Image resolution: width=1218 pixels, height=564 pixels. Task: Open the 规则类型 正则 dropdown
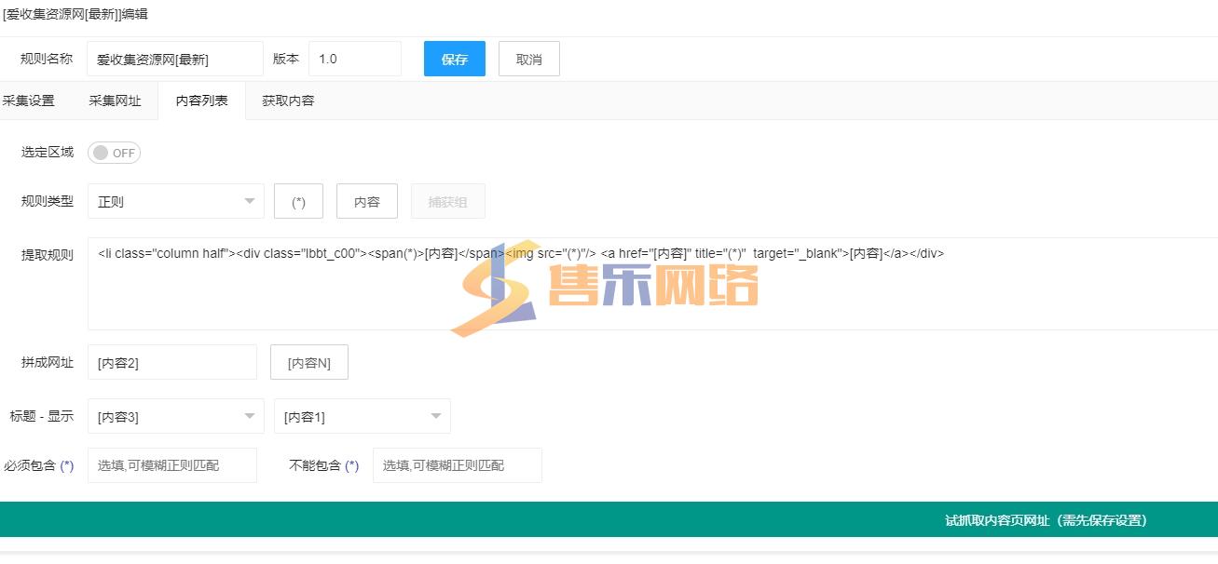176,201
